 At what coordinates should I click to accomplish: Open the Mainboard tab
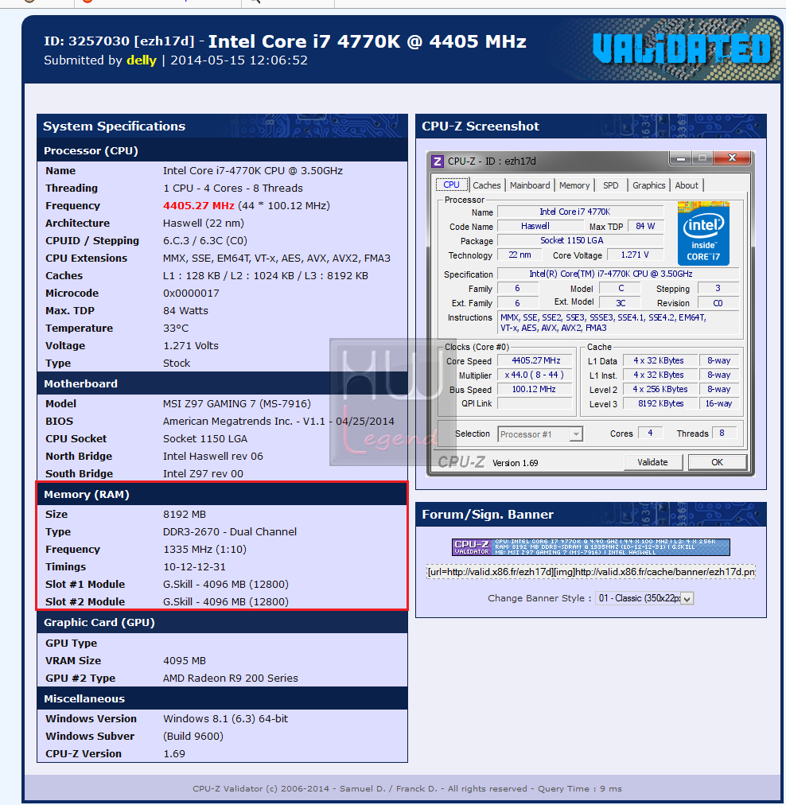[529, 185]
